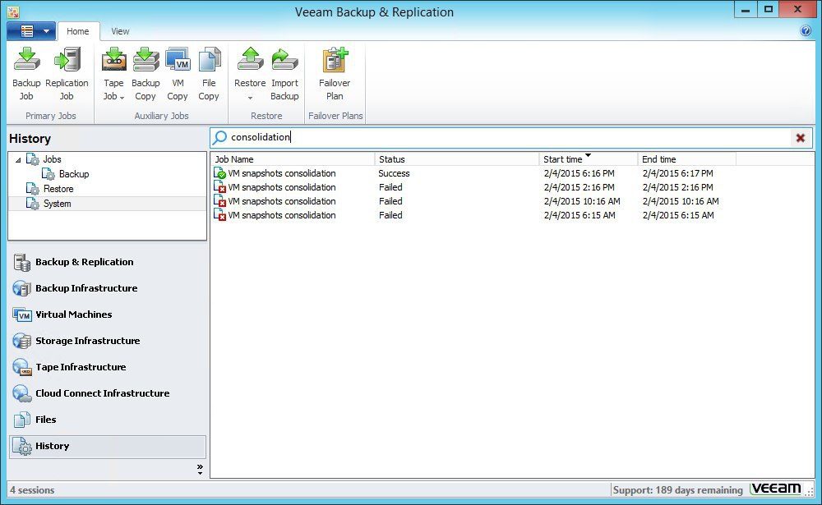The width and height of the screenshot is (822, 505).
Task: Select System under Jobs in History
Action: click(x=58, y=203)
